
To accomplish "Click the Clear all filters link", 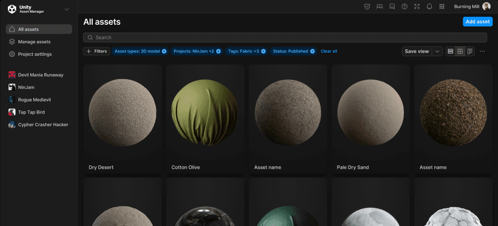I will click(329, 51).
